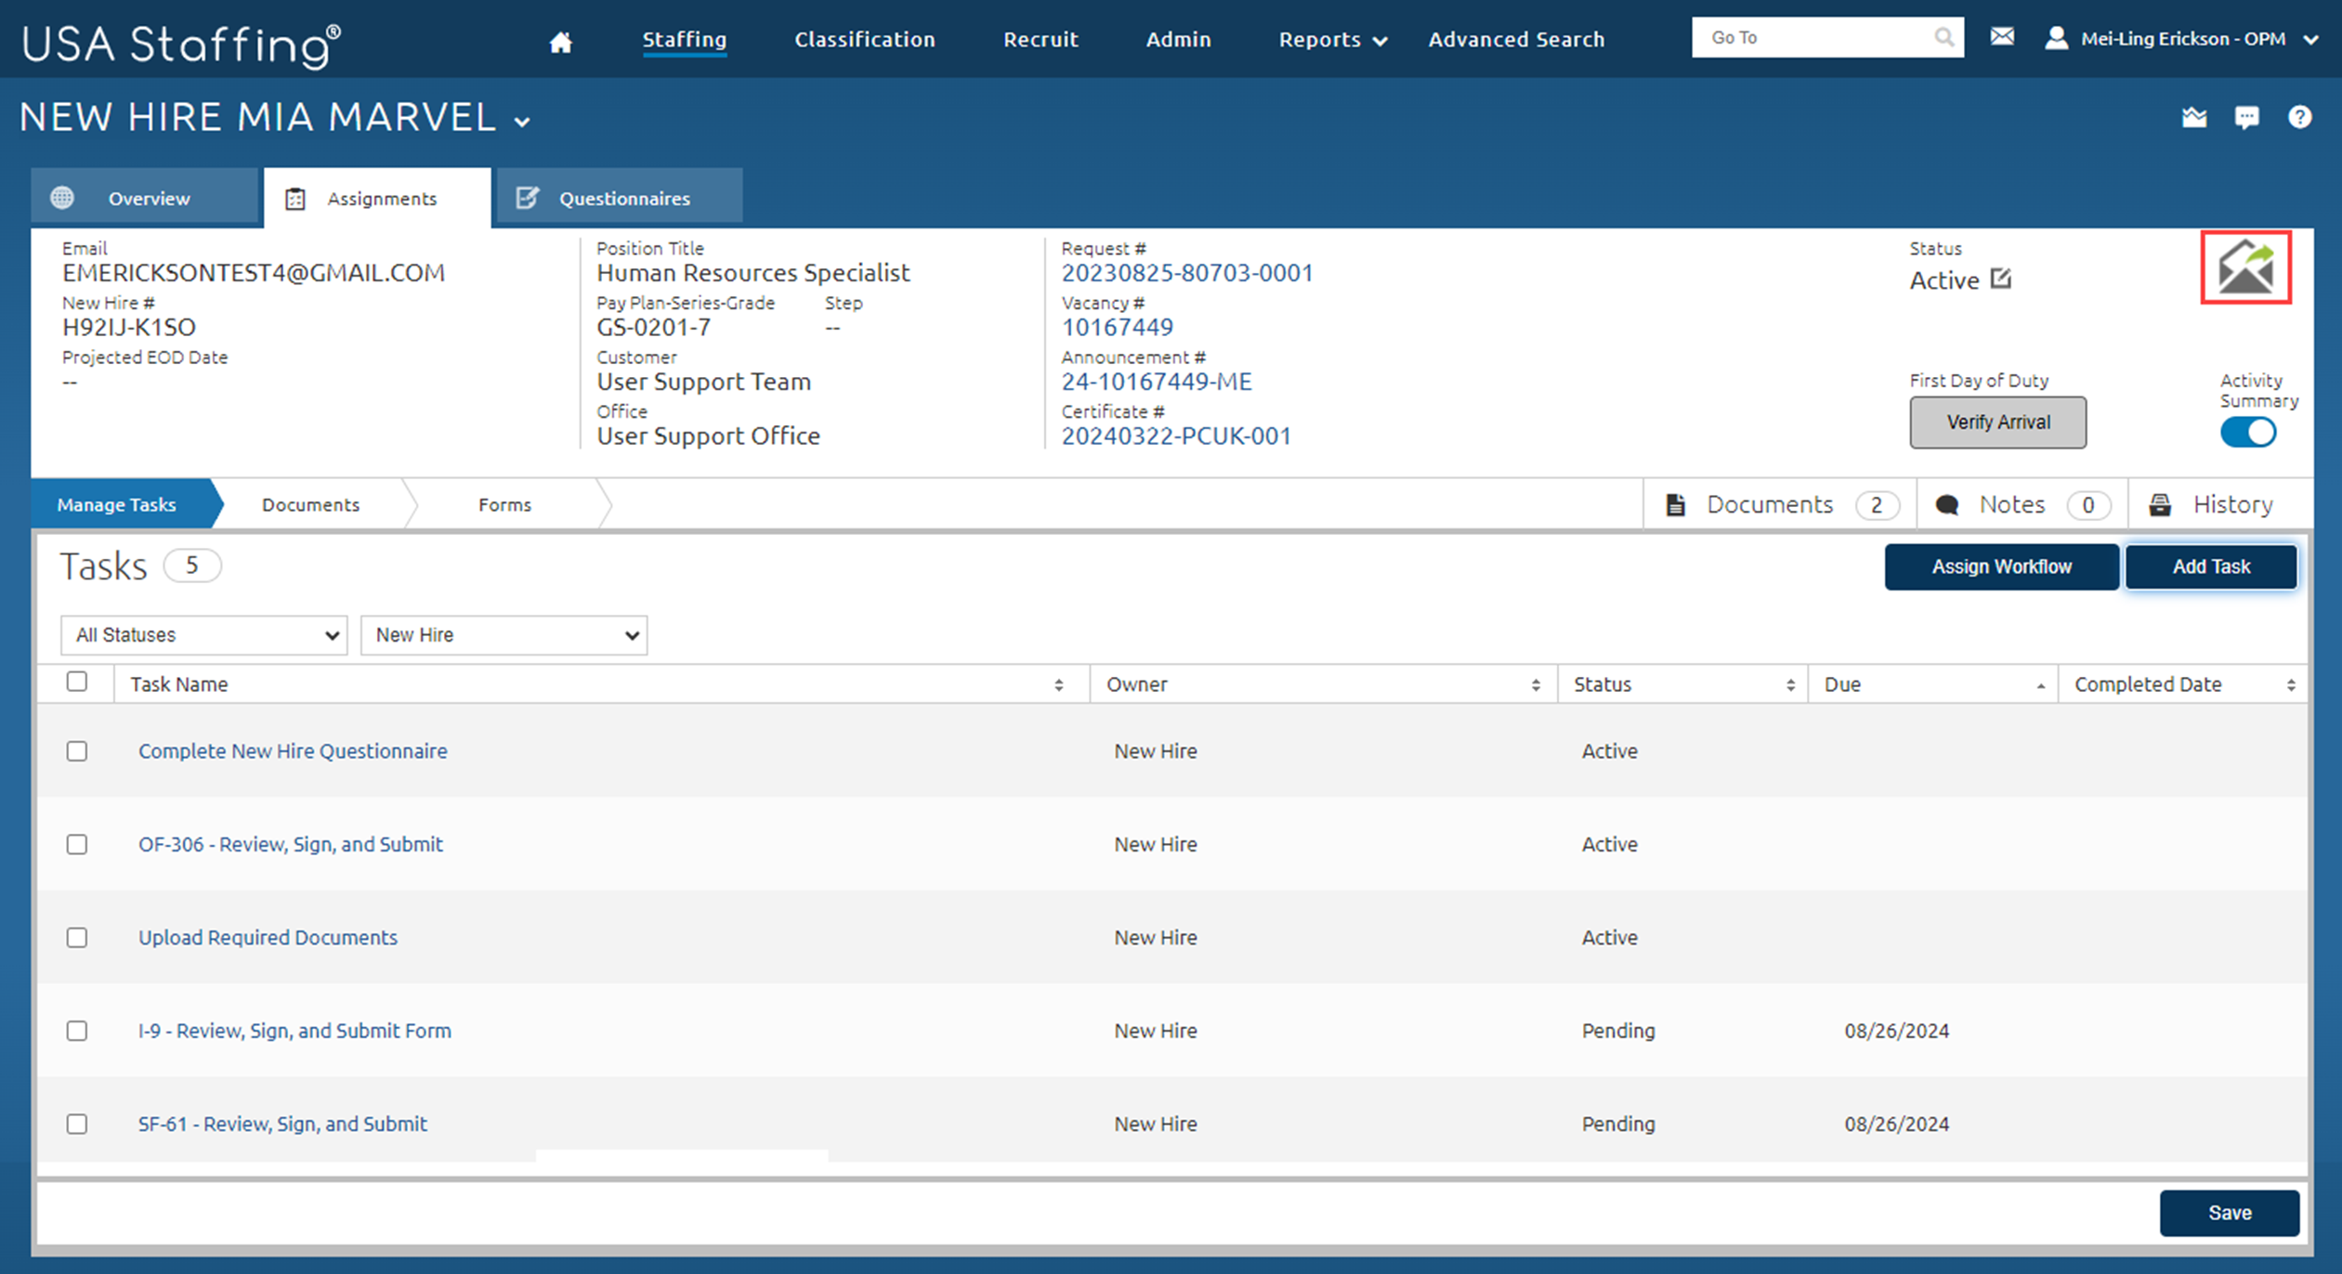Open the History panel
Screen dimensions: 2342x1274
(2220, 504)
